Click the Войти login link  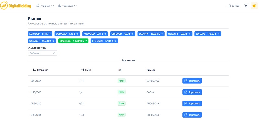pyautogui.click(x=233, y=6)
